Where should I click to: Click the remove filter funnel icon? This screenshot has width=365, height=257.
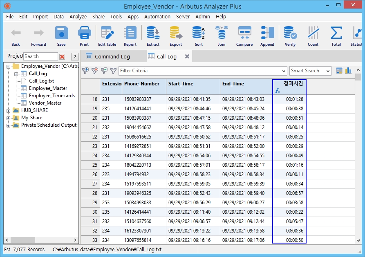95,71
